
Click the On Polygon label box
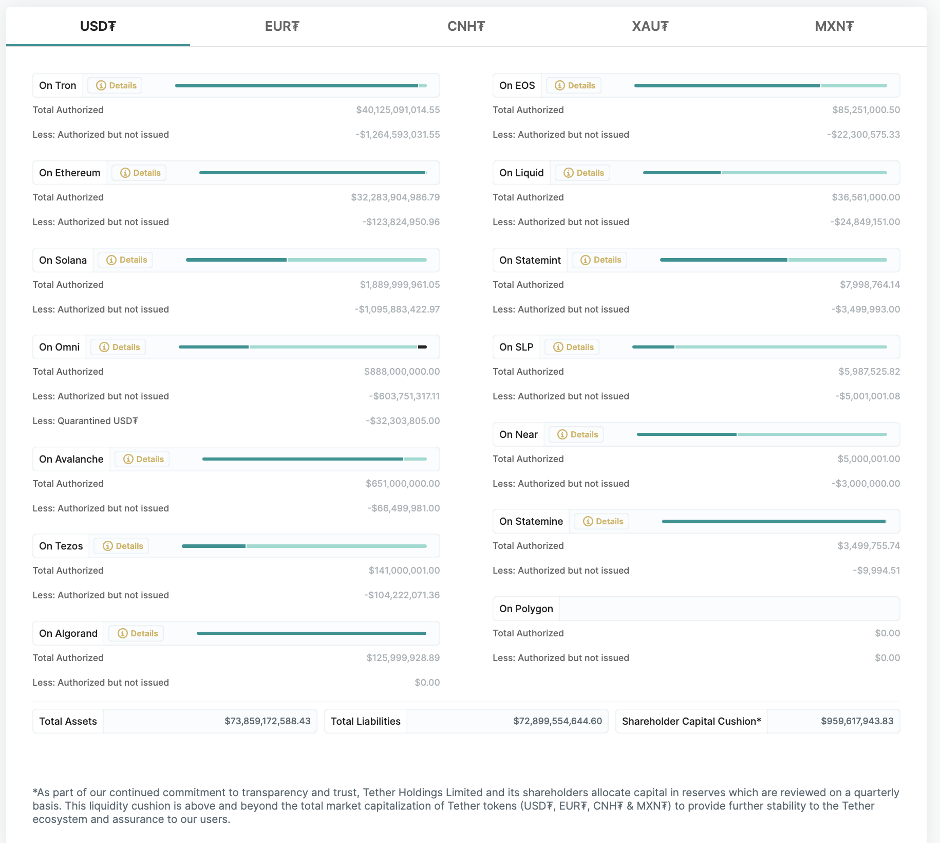(526, 609)
